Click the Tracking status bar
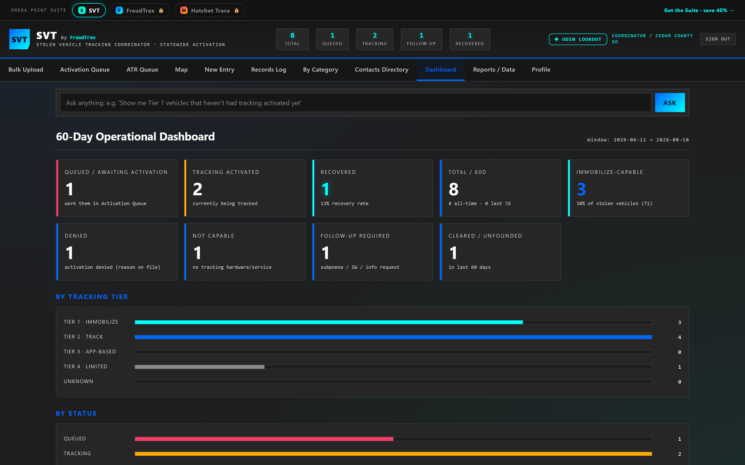Image resolution: width=745 pixels, height=465 pixels. 393,454
